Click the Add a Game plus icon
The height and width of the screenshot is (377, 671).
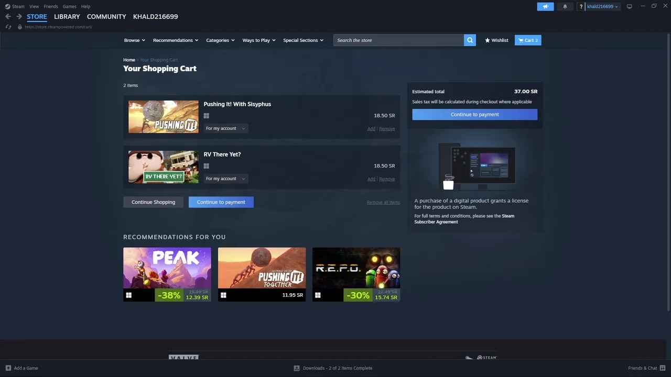click(8, 368)
